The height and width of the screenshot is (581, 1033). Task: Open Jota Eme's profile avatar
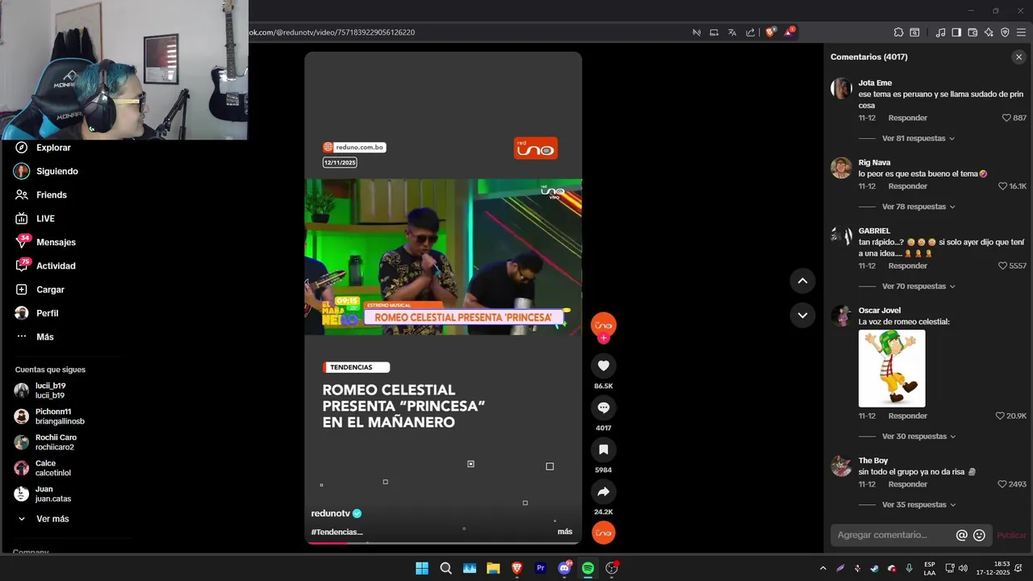(x=841, y=88)
